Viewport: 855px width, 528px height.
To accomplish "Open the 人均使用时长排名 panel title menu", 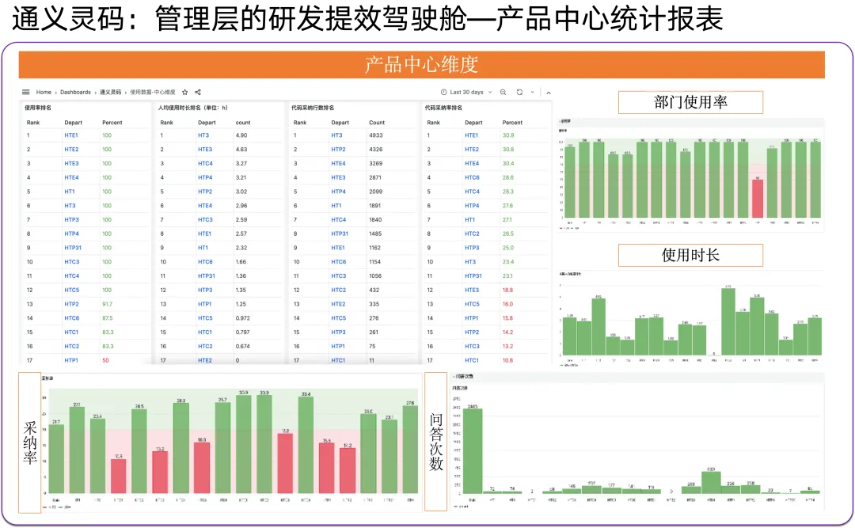I will coord(193,108).
